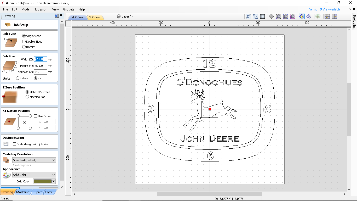
Task: Activate the interactive Zoom tool
Action: point(278,16)
